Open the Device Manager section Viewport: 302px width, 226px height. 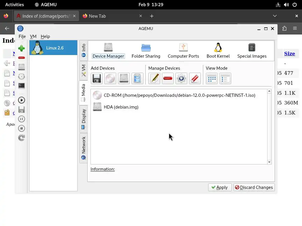(108, 51)
